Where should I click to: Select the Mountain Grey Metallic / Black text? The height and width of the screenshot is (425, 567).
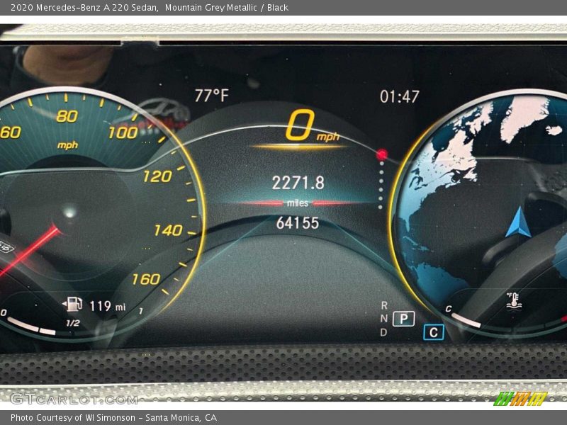tap(227, 8)
